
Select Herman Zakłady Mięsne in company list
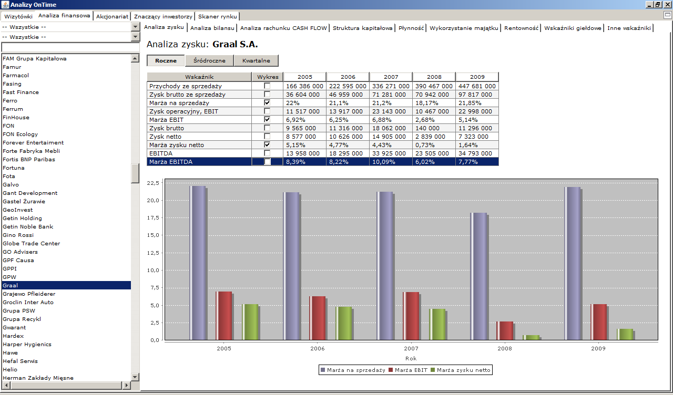[66, 378]
